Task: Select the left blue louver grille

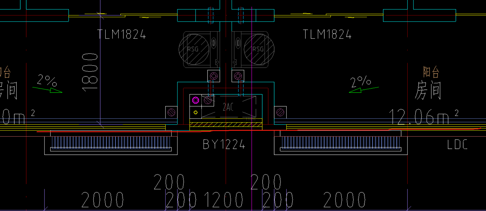Action: 111,142
